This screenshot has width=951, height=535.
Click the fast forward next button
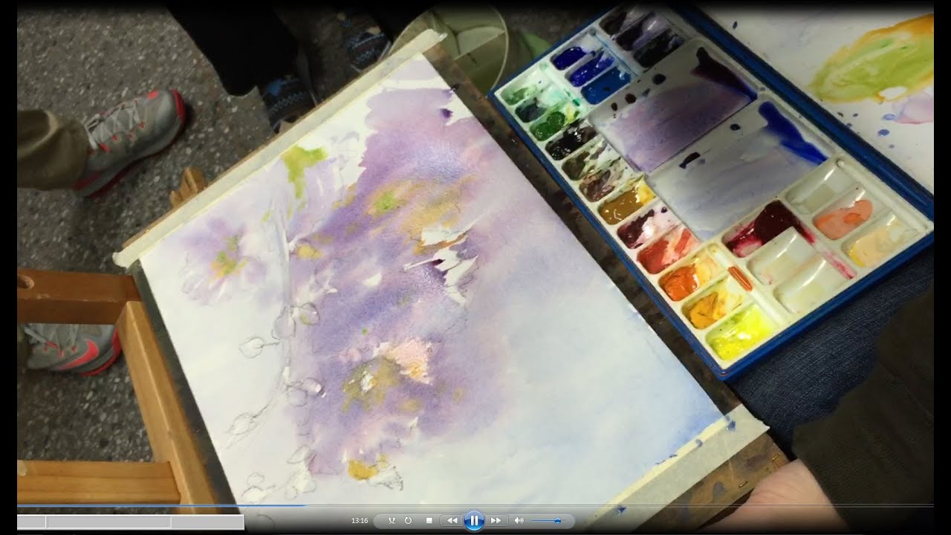(496, 521)
